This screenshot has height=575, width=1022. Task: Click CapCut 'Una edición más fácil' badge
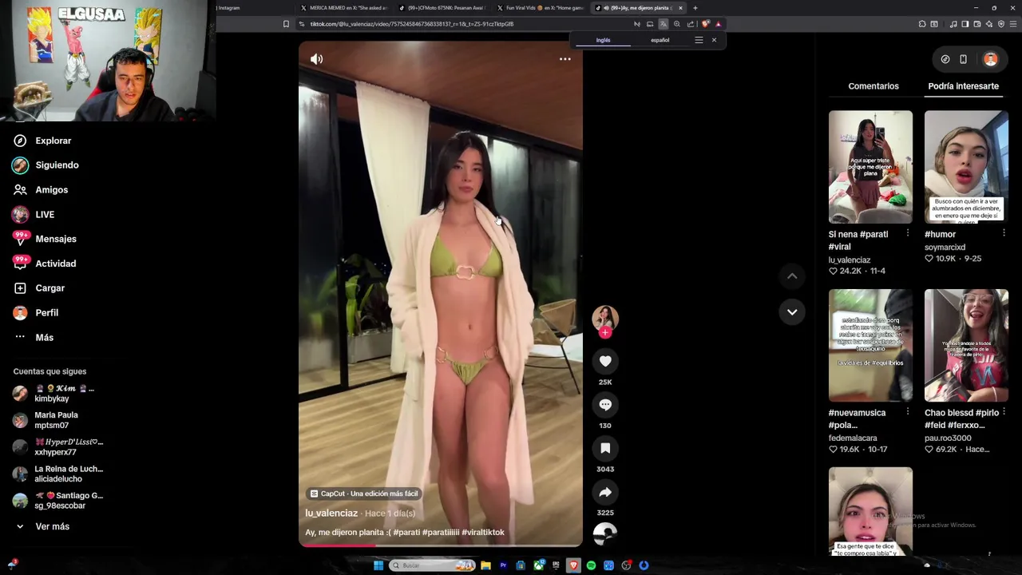pos(364,494)
